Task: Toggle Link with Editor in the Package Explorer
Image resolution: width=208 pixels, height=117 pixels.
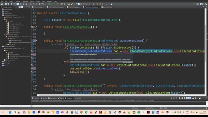Action: (22, 7)
